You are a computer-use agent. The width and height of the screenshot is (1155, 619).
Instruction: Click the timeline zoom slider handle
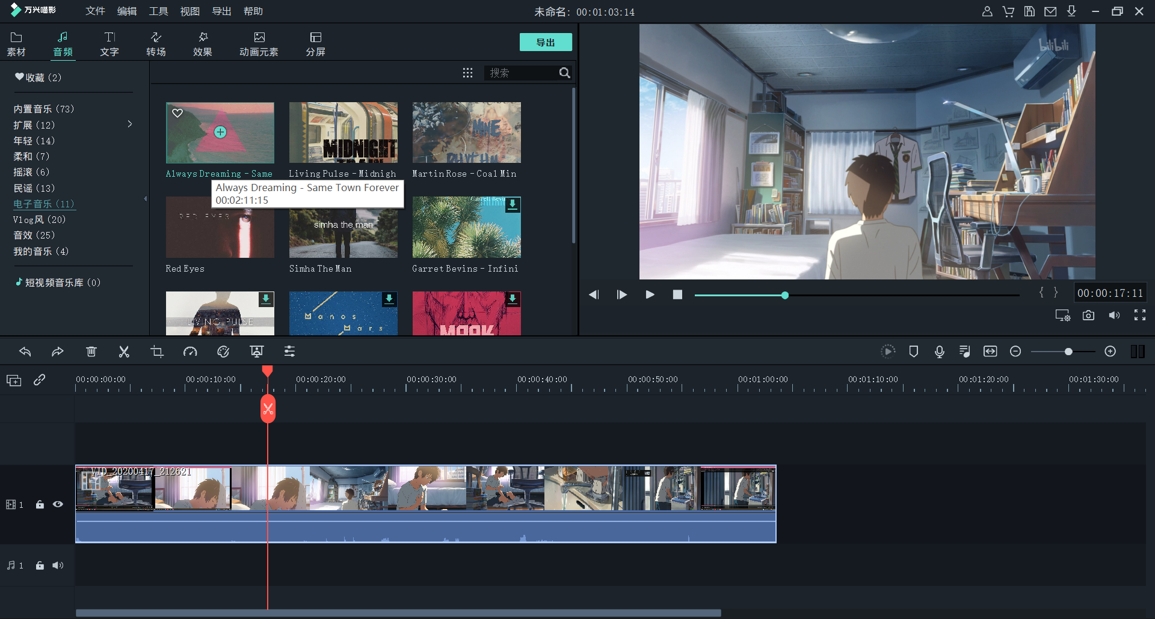tap(1068, 352)
